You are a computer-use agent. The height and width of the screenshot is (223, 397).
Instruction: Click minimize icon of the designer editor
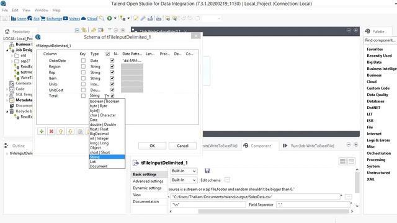pyautogui.click(x=349, y=30)
